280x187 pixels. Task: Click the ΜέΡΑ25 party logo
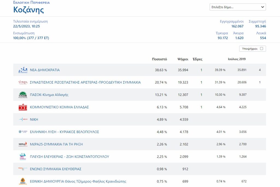(x=23, y=144)
